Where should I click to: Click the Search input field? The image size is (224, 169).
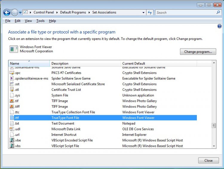(x=186, y=13)
